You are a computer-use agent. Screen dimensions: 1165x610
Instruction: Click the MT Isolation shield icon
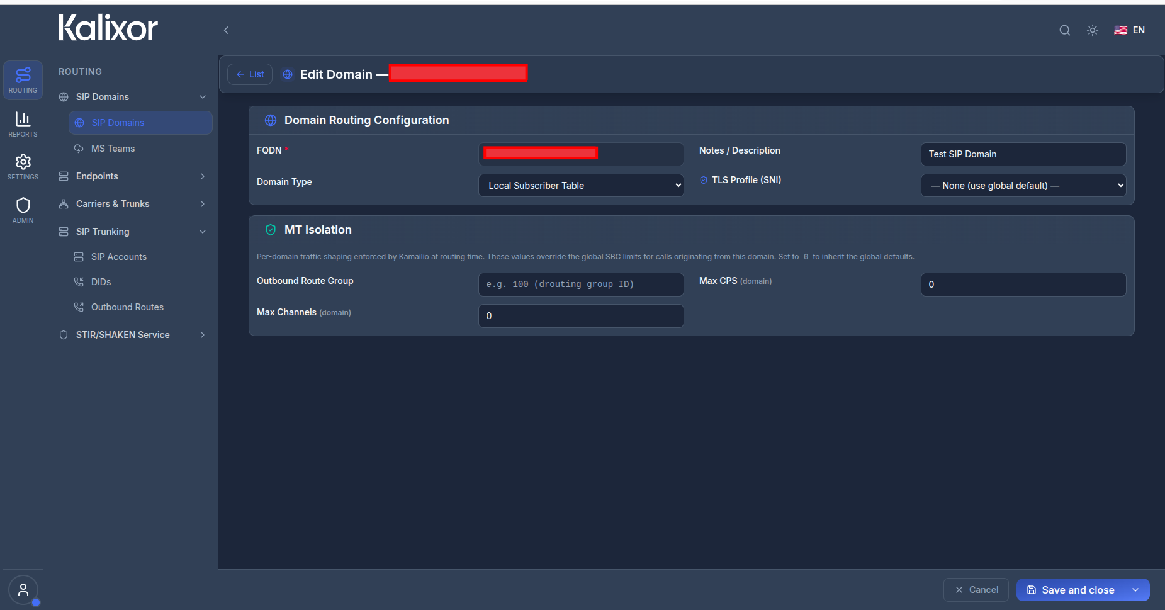(271, 230)
